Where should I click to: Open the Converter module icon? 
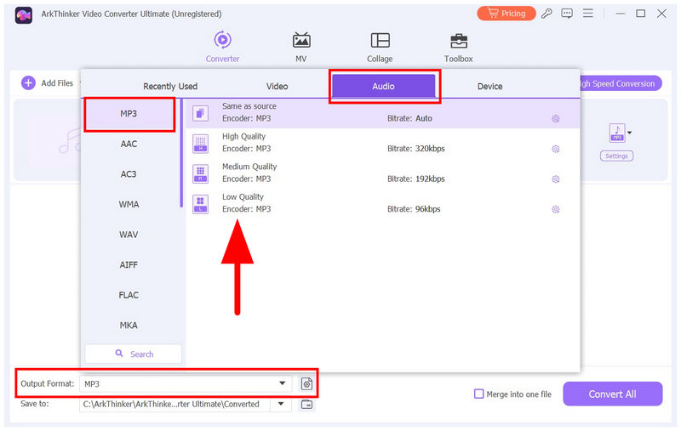222,40
